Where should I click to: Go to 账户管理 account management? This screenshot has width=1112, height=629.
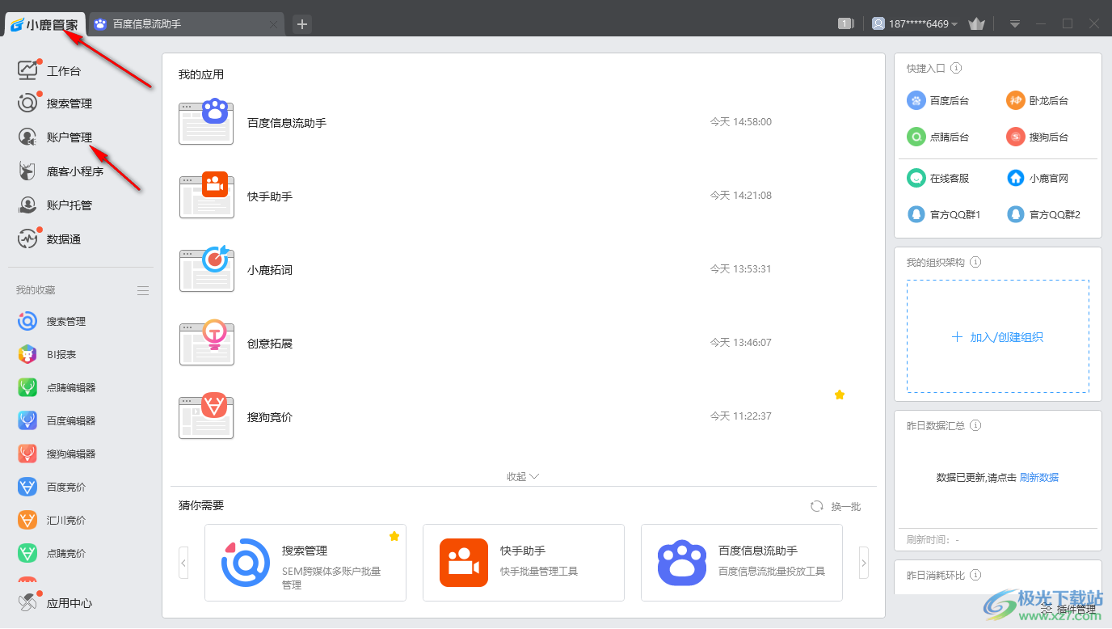coord(55,137)
